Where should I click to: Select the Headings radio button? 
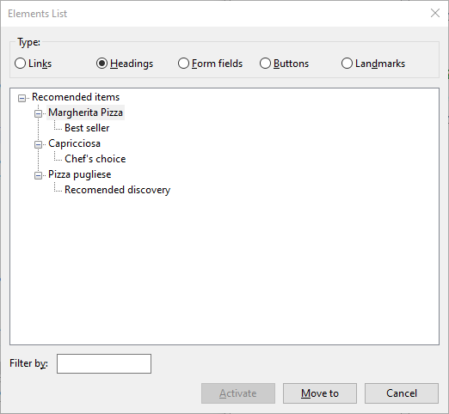[x=125, y=64]
